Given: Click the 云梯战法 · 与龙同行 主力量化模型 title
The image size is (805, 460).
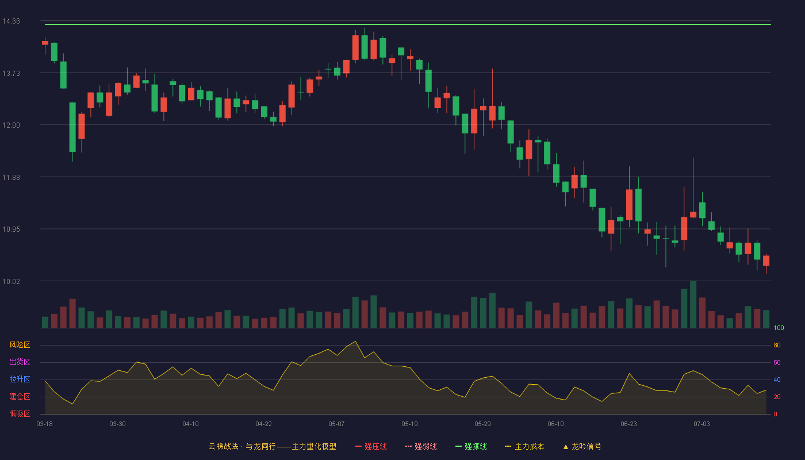Looking at the screenshot, I should pos(272,446).
